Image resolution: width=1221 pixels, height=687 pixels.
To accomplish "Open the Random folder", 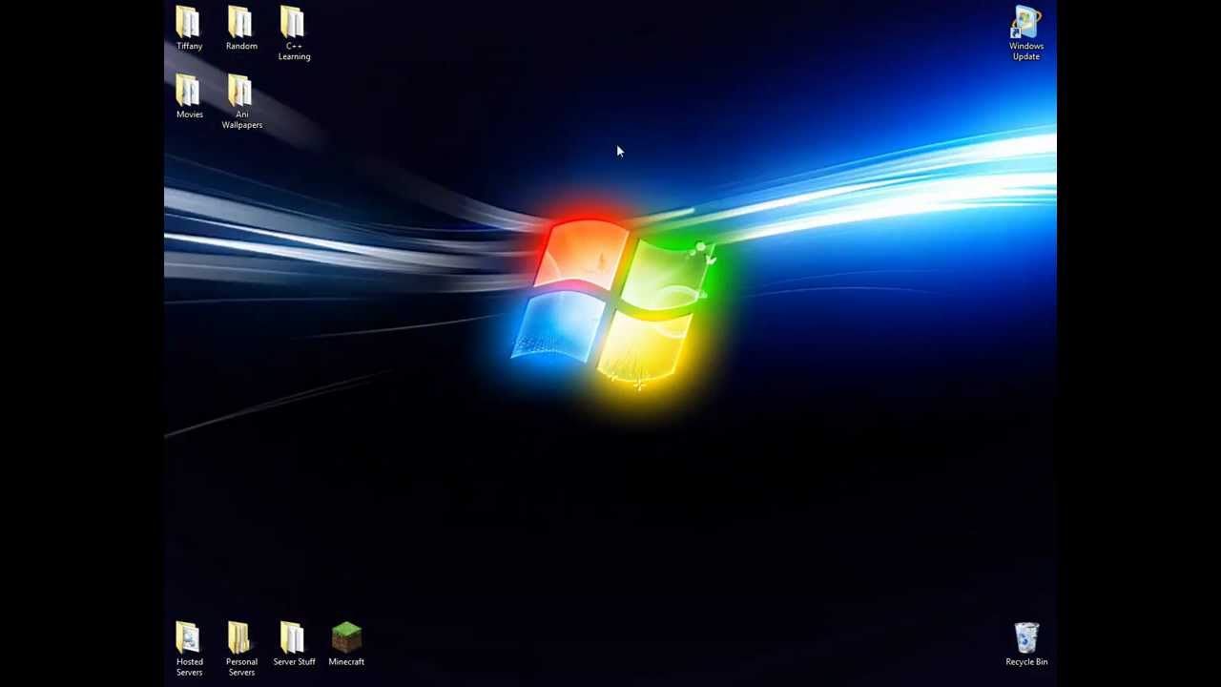I will [x=241, y=24].
